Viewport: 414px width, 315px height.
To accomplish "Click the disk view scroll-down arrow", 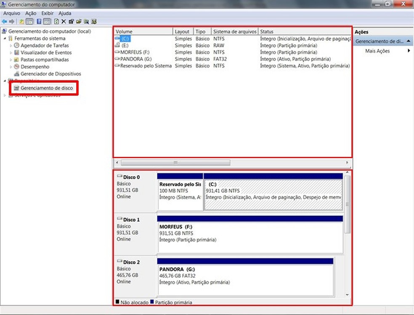I will coord(348,295).
